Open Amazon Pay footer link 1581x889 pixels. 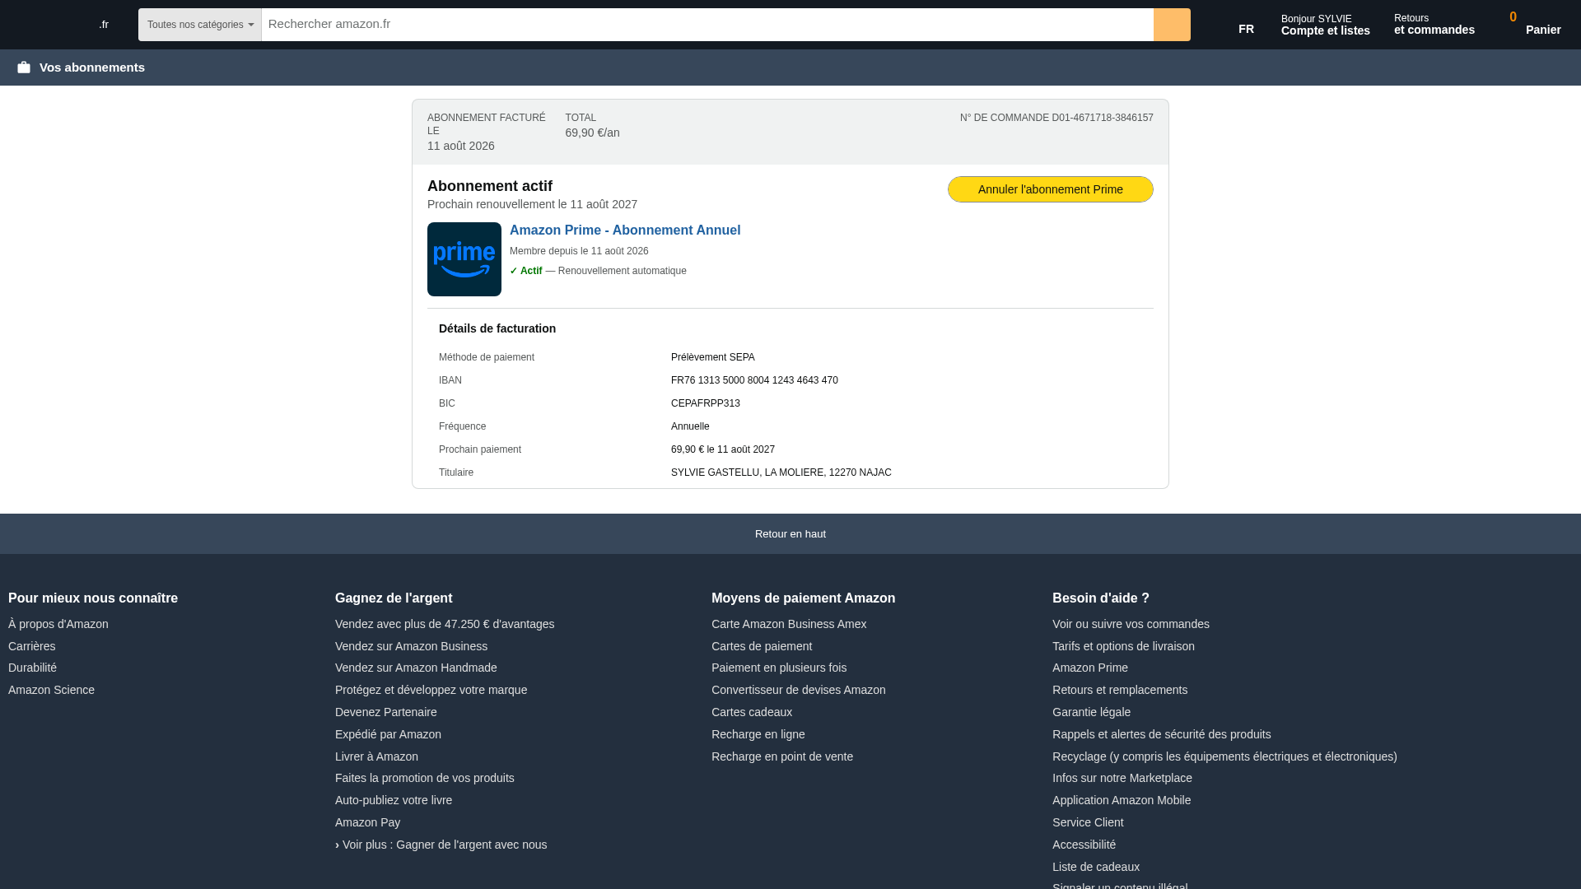pos(368,822)
